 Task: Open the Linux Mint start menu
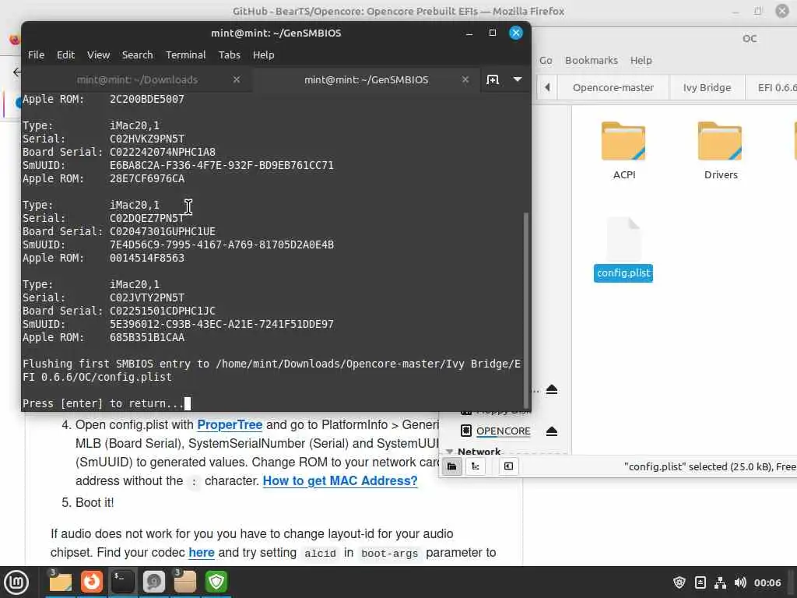pyautogui.click(x=16, y=582)
